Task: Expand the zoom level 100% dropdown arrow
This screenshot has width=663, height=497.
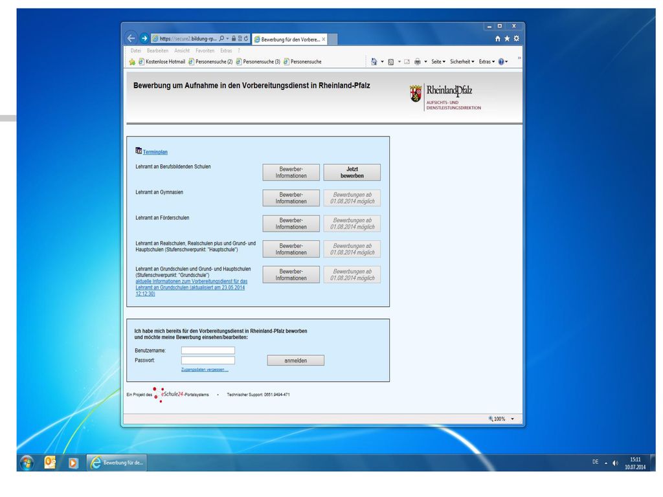Action: pos(513,419)
